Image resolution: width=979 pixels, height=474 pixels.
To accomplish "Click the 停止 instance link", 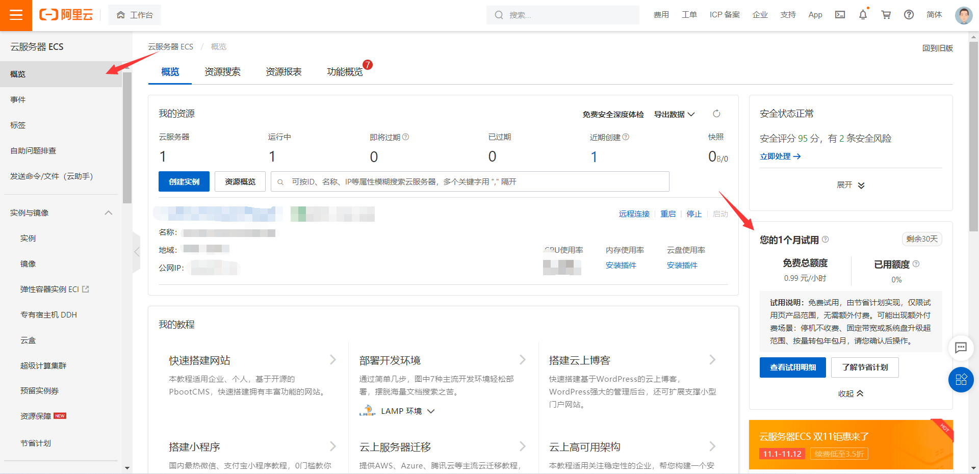I will 694,214.
